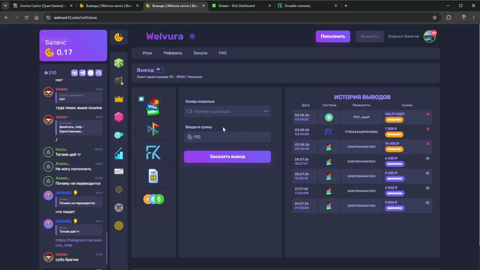Choose Visa/MIR card withdrawal method
Image resolution: width=480 pixels, height=270 pixels.
[153, 106]
